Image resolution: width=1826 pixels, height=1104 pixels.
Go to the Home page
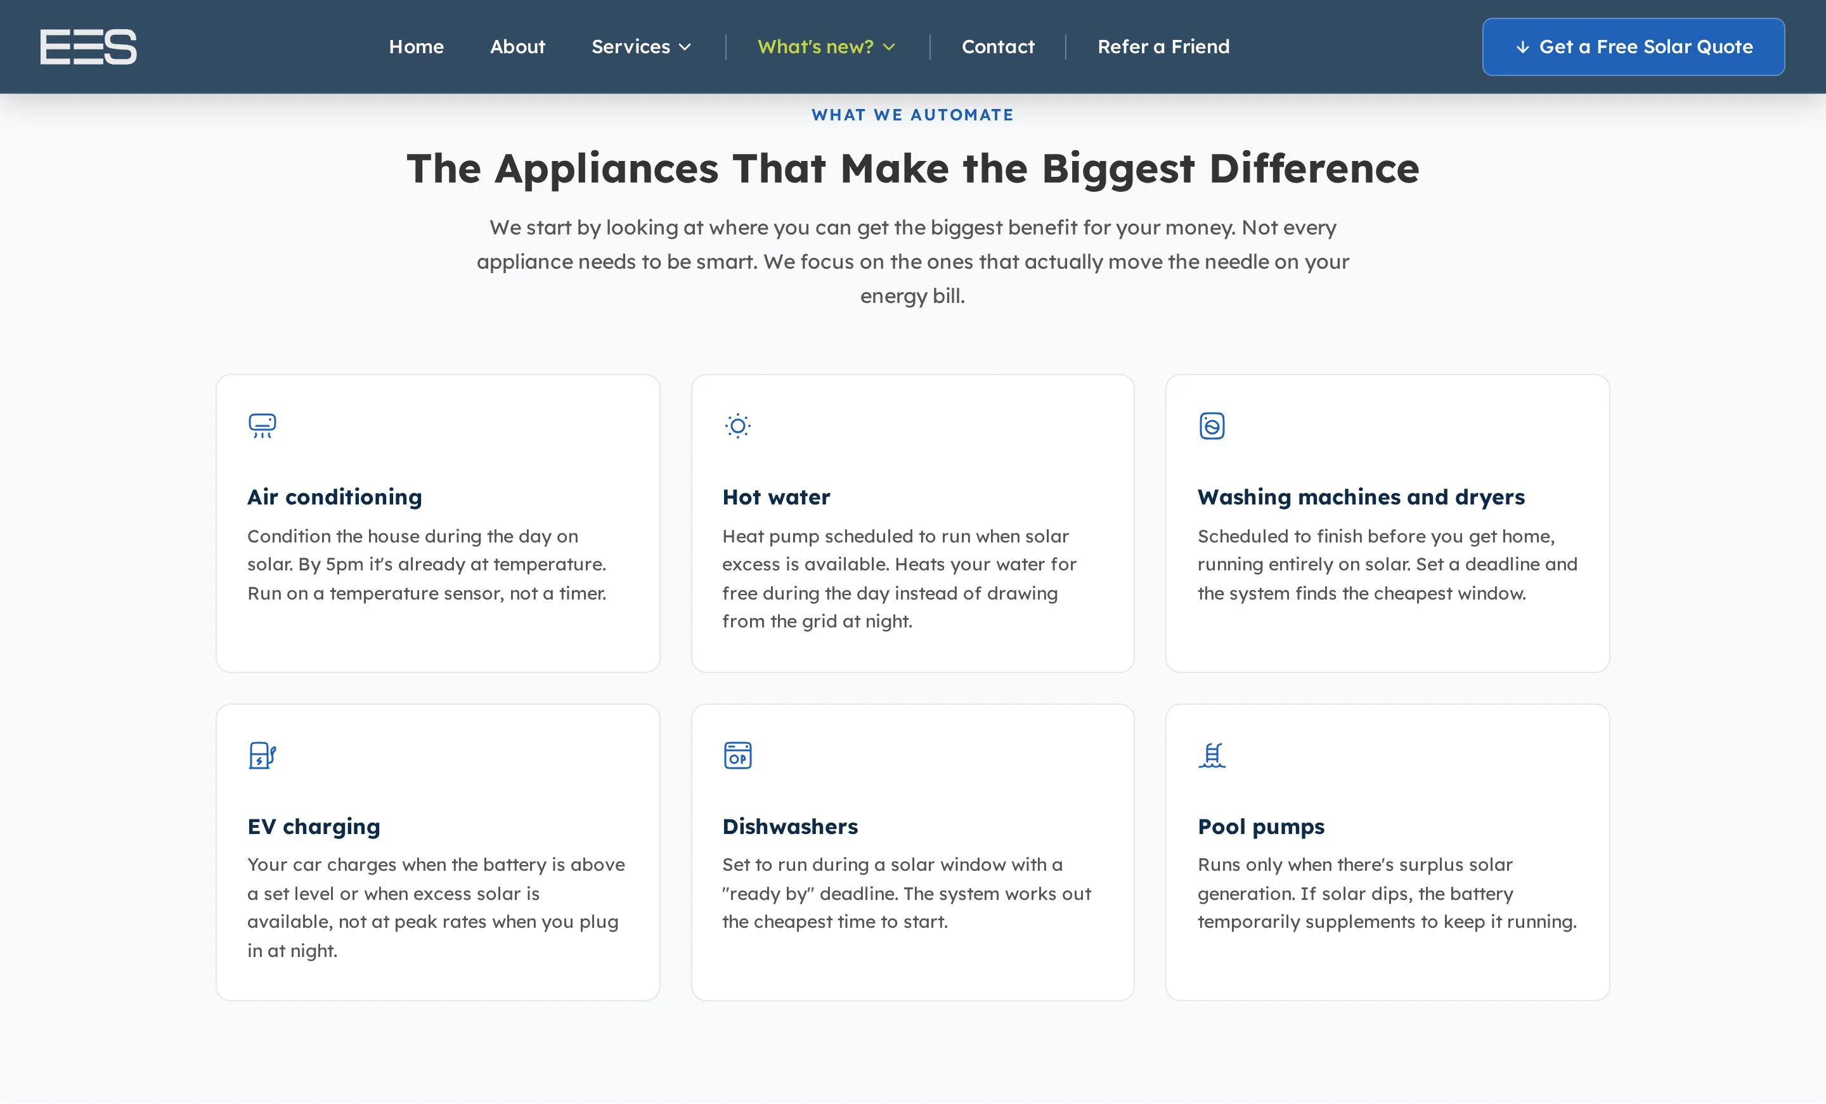click(417, 47)
